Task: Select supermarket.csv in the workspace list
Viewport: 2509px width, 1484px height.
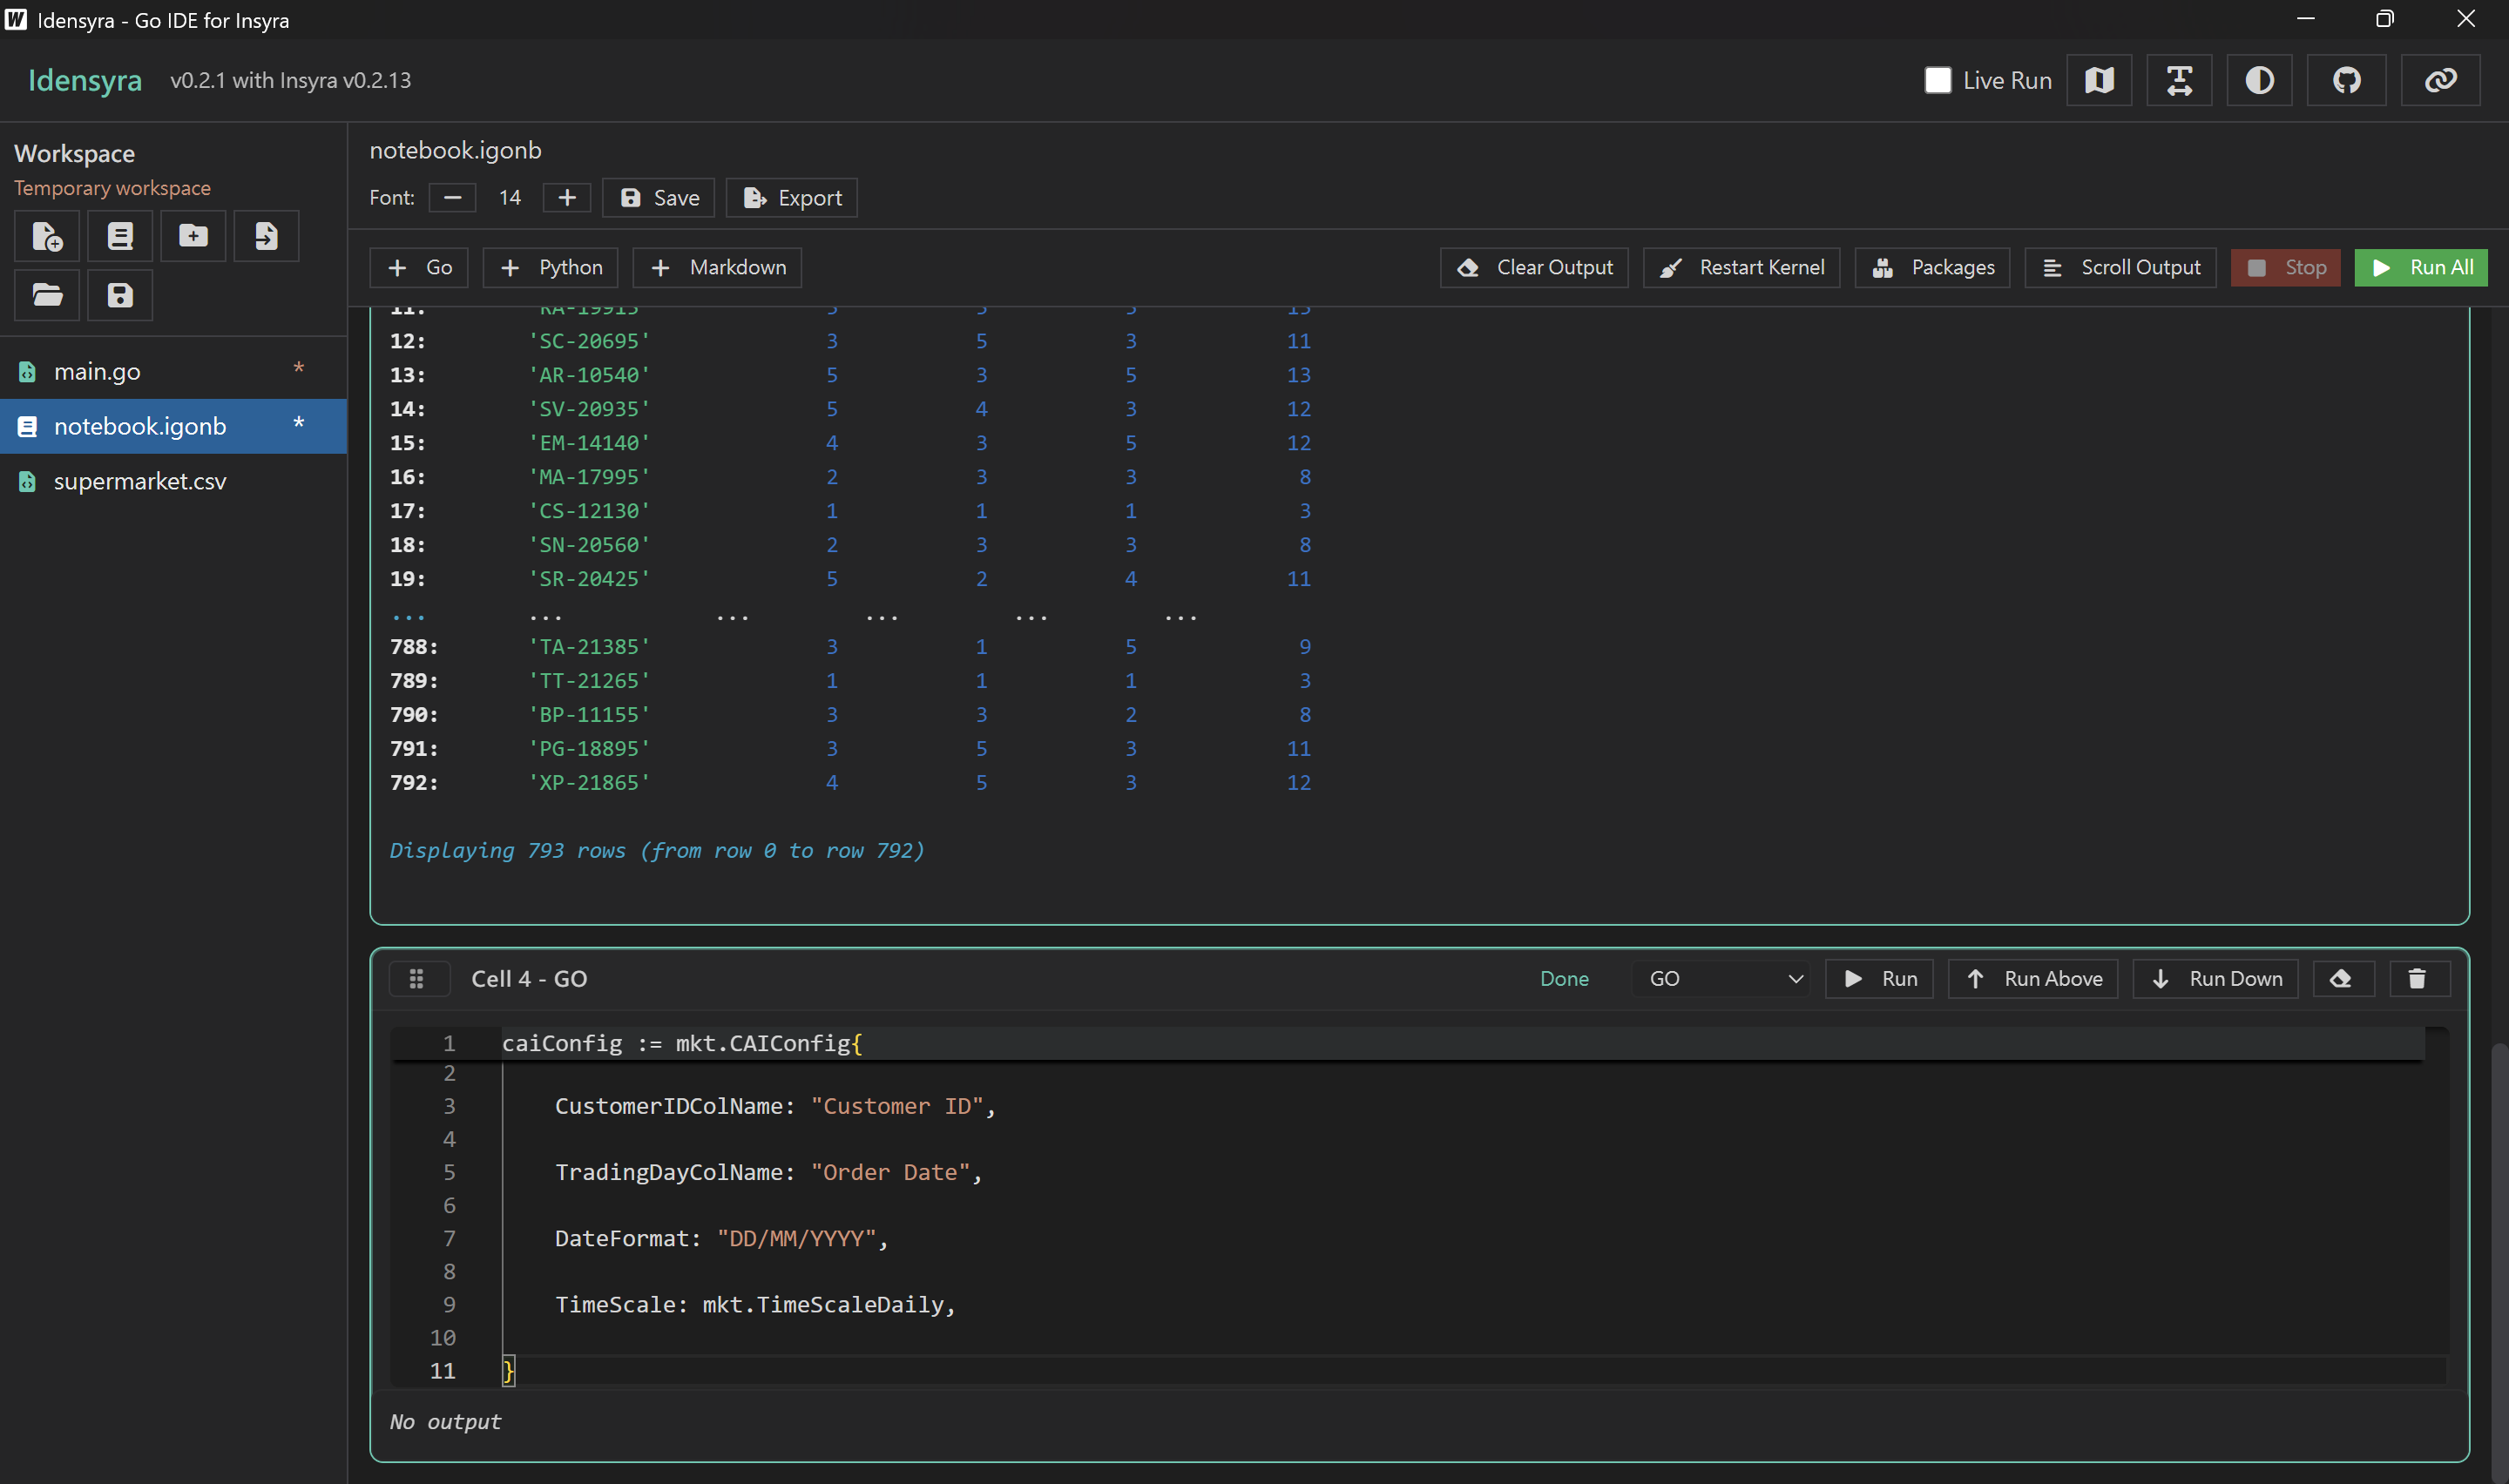Action: (140, 481)
